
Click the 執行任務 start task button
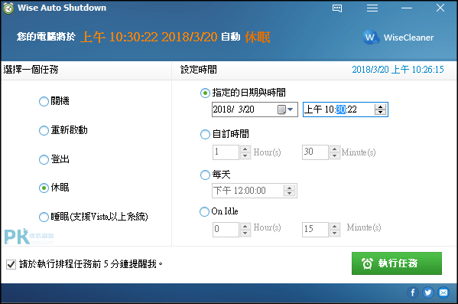coord(397,263)
